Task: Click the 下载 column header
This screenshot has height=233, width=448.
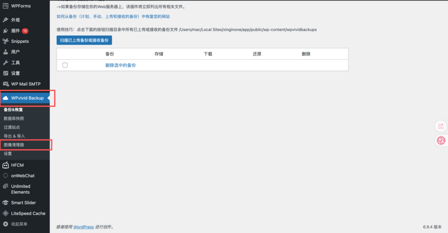Action: [x=208, y=54]
